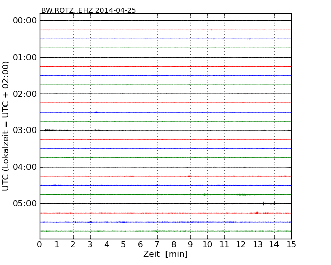
Task: Click the green trace blip near minute 9.8
Action: (204, 194)
